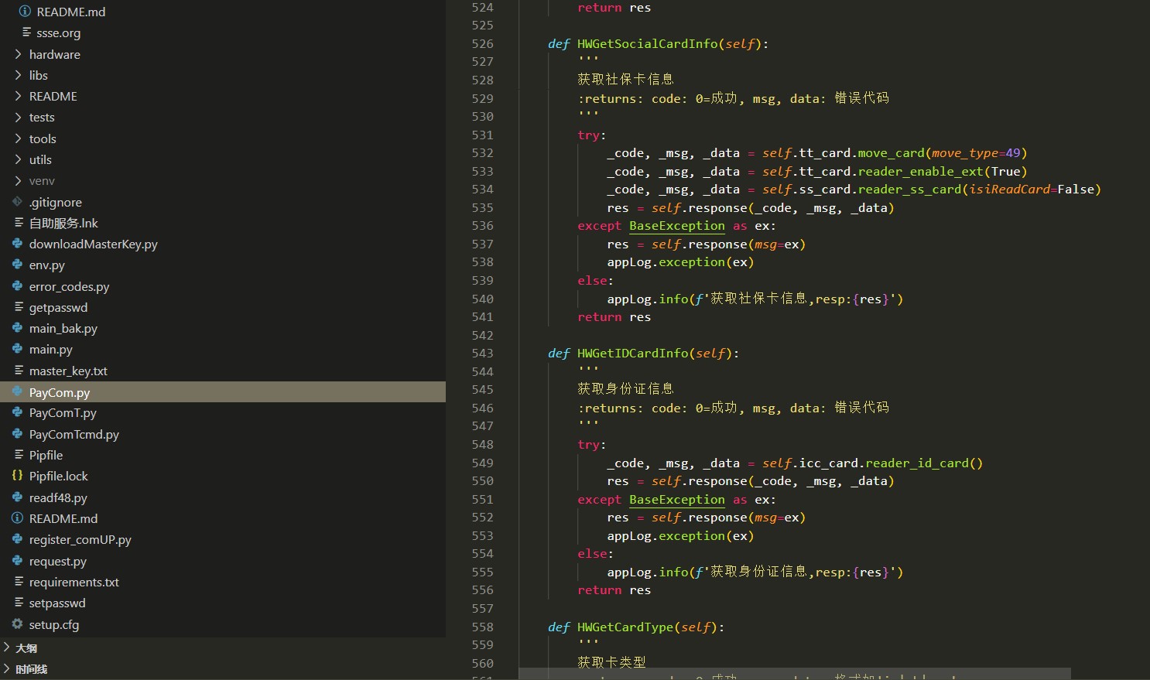Click the HWGetCardType function name
Viewport: 1150px width, 680px height.
[625, 627]
